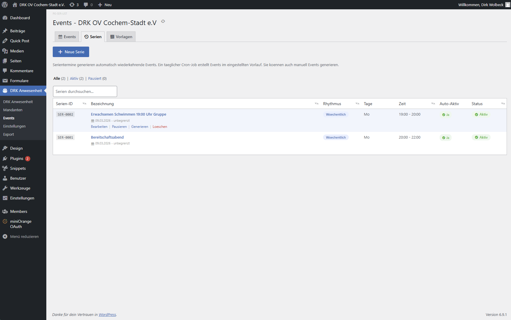
Task: Click the 20:00 - 22:00 time cell
Action: coord(410,137)
